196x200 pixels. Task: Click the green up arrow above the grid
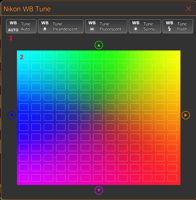99,45
